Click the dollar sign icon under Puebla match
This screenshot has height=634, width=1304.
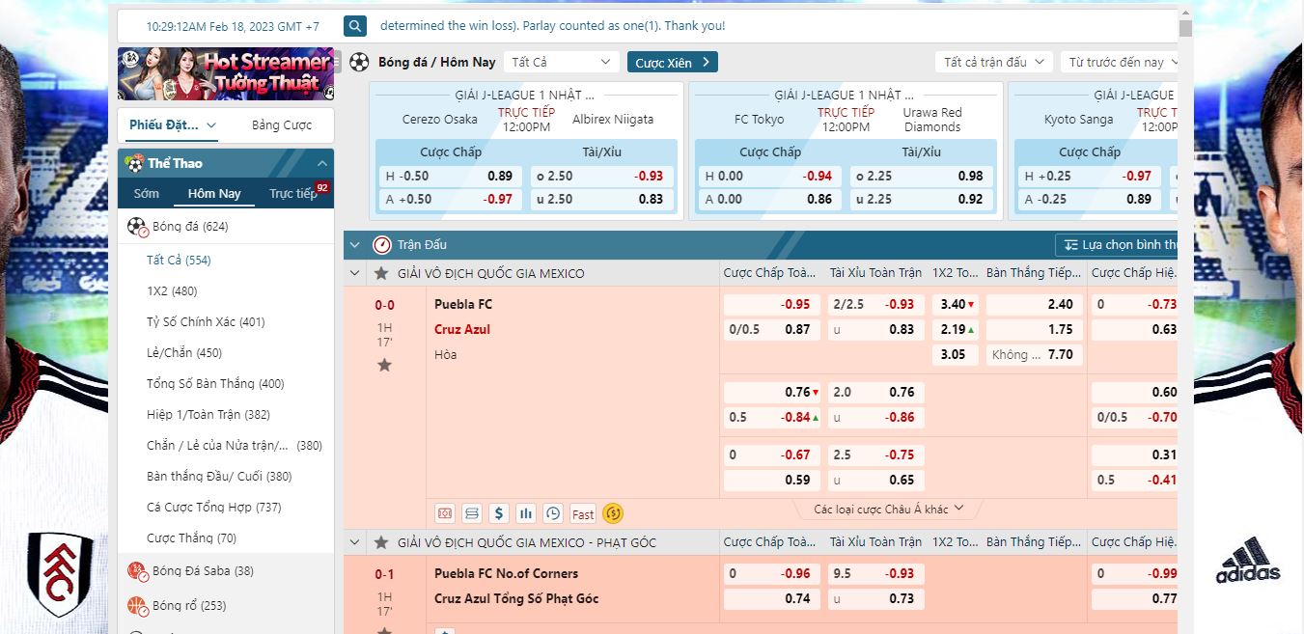point(498,513)
